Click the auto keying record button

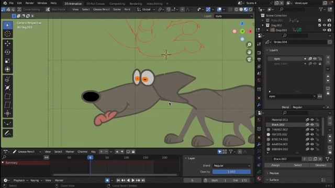pyautogui.click(x=107, y=180)
